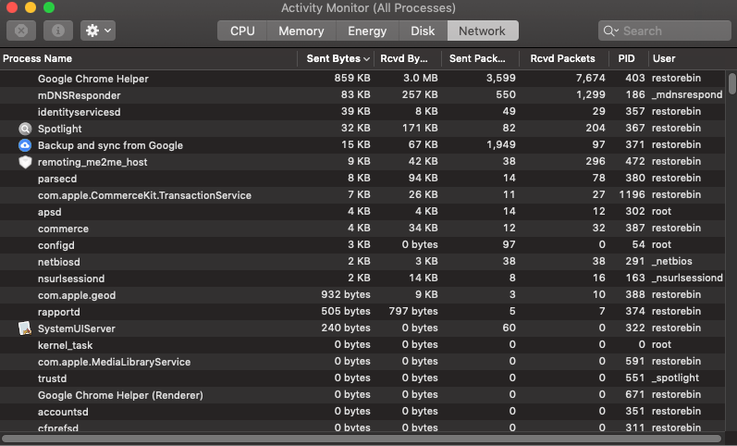Click the _nsurlsessiond user cell
The image size is (737, 446).
pyautogui.click(x=687, y=278)
